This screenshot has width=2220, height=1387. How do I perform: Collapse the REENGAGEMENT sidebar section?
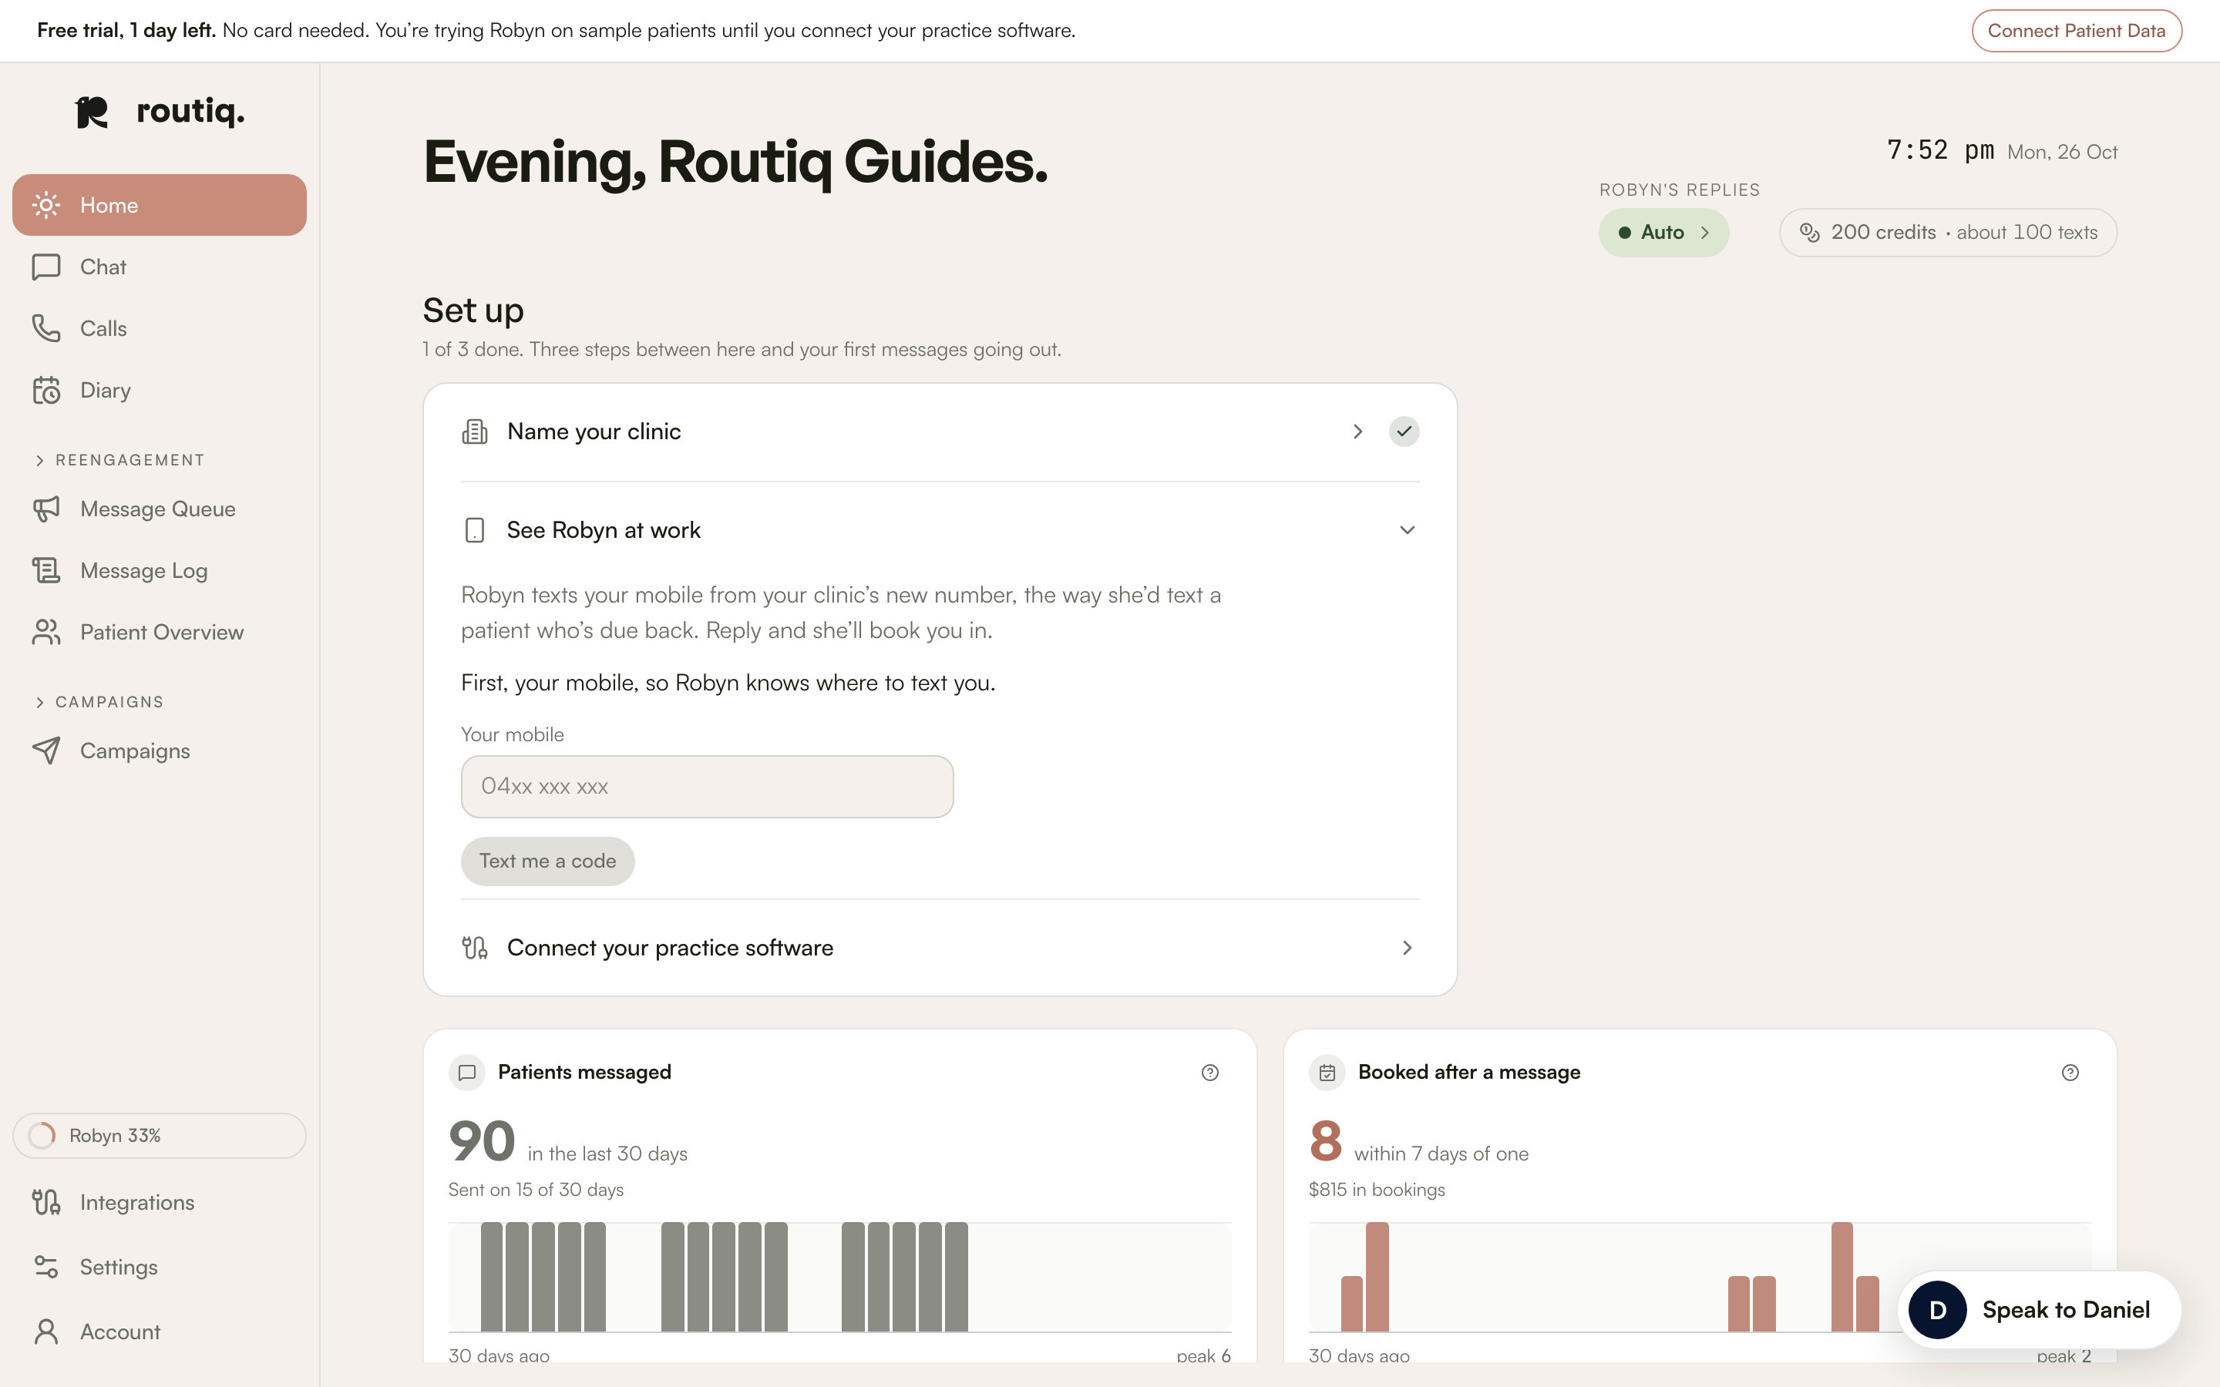pos(119,459)
